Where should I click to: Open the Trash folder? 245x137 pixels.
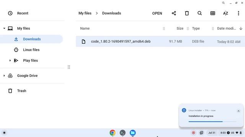pyautogui.click(x=21, y=91)
